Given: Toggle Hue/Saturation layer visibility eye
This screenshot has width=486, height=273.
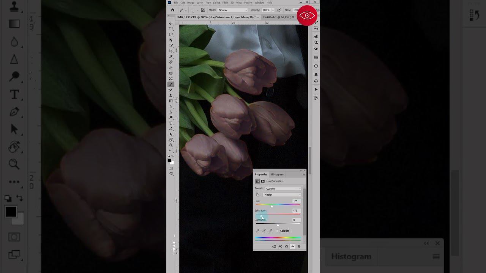Looking at the screenshot, I should [292, 246].
